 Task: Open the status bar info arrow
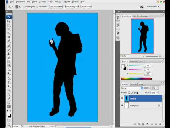pos(51,126)
